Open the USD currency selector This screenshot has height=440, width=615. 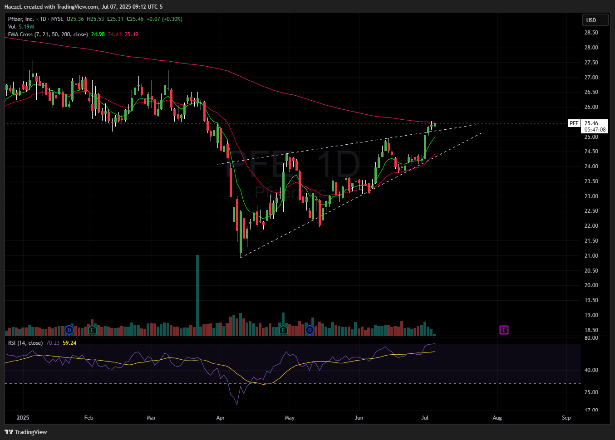pos(595,20)
